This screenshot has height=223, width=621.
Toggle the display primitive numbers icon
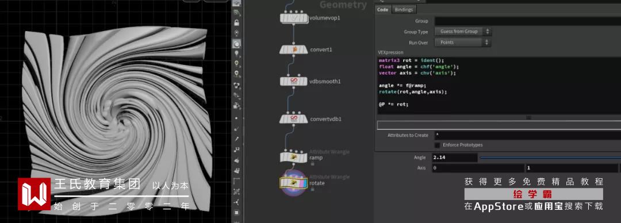point(237,171)
